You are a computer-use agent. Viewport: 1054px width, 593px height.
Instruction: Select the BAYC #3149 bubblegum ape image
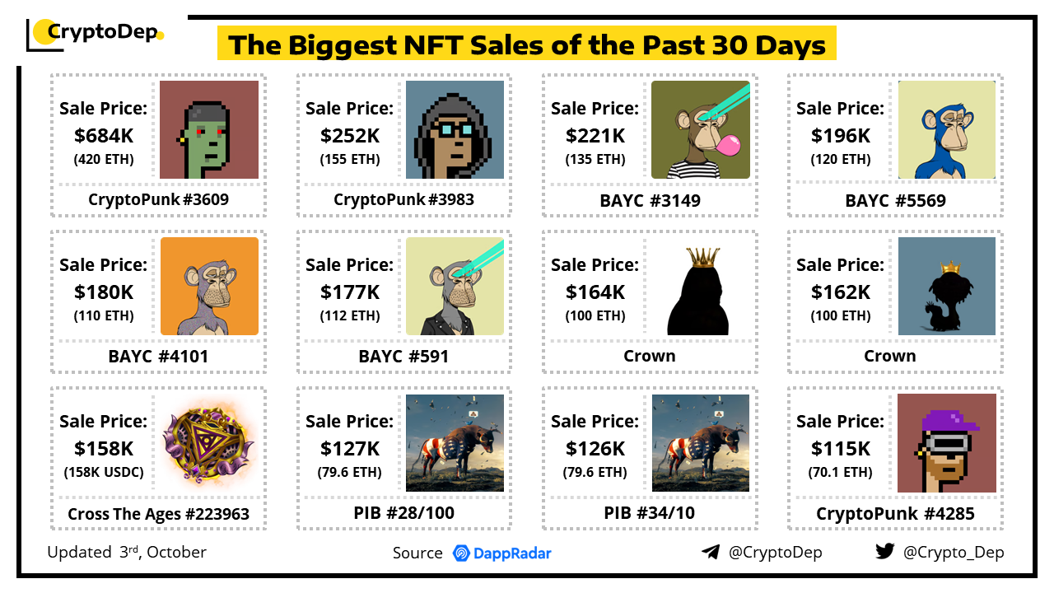coord(700,129)
